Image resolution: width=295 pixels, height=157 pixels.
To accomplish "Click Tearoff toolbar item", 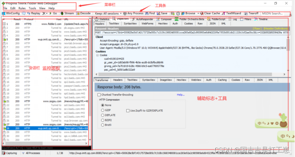I will click(x=252, y=13).
